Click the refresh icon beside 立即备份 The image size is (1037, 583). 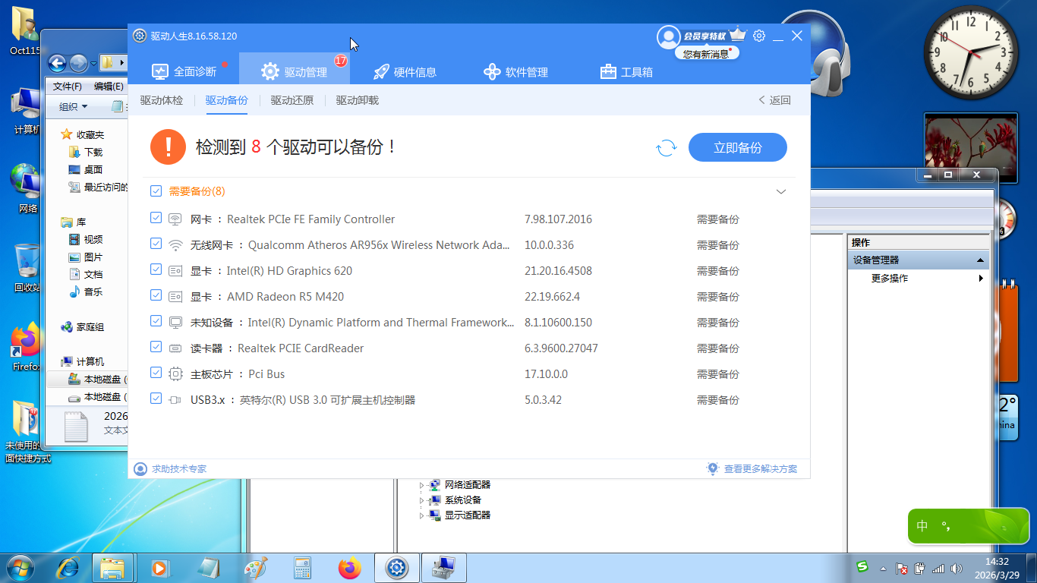pos(666,148)
